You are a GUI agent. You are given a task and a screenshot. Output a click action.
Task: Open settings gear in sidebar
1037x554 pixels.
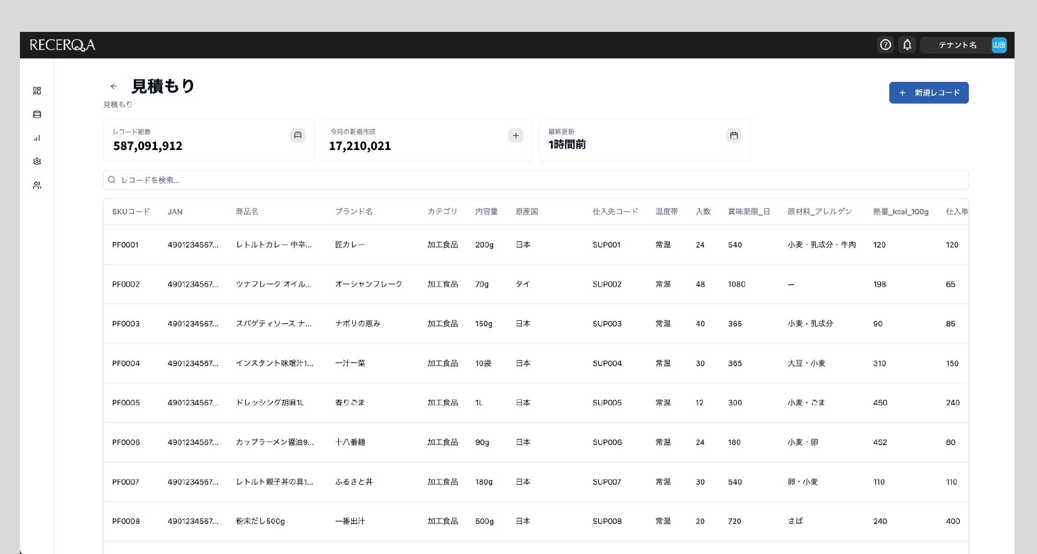pyautogui.click(x=37, y=161)
